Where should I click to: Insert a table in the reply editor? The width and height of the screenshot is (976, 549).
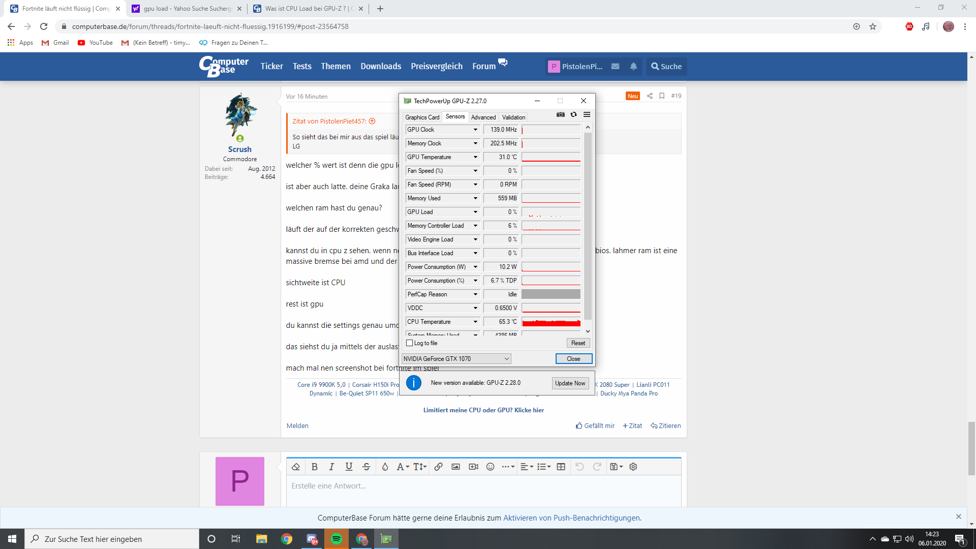coord(561,467)
